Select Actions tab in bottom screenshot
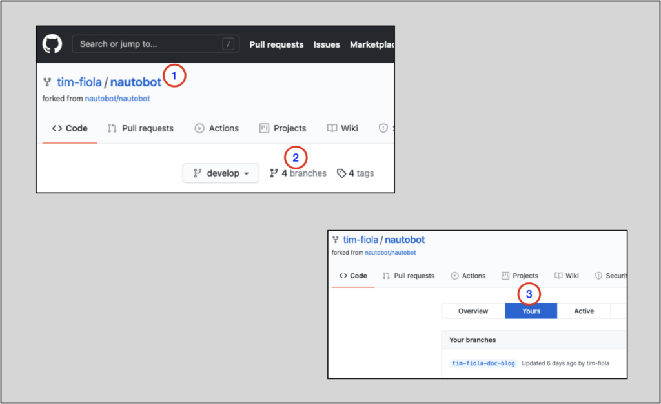 point(469,276)
